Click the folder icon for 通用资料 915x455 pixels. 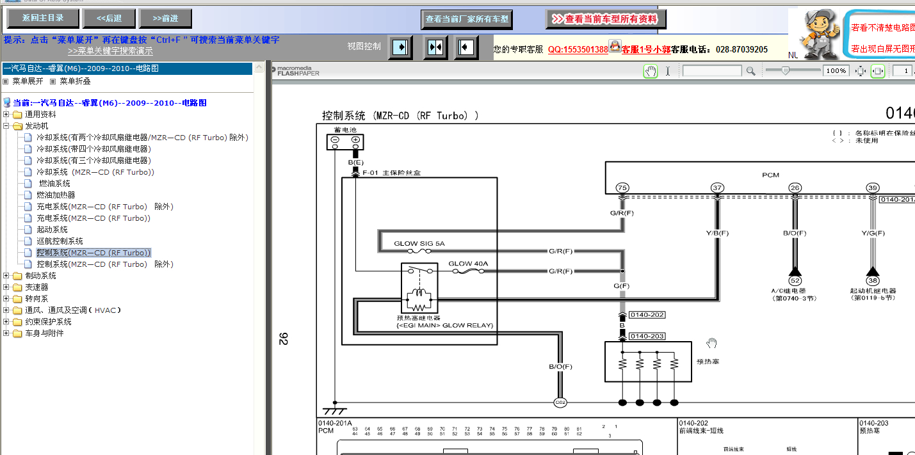point(17,115)
